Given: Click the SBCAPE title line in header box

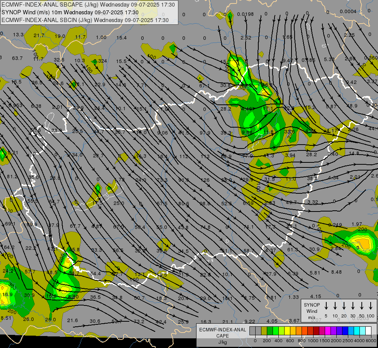Looking at the screenshot, I should pos(88,5).
